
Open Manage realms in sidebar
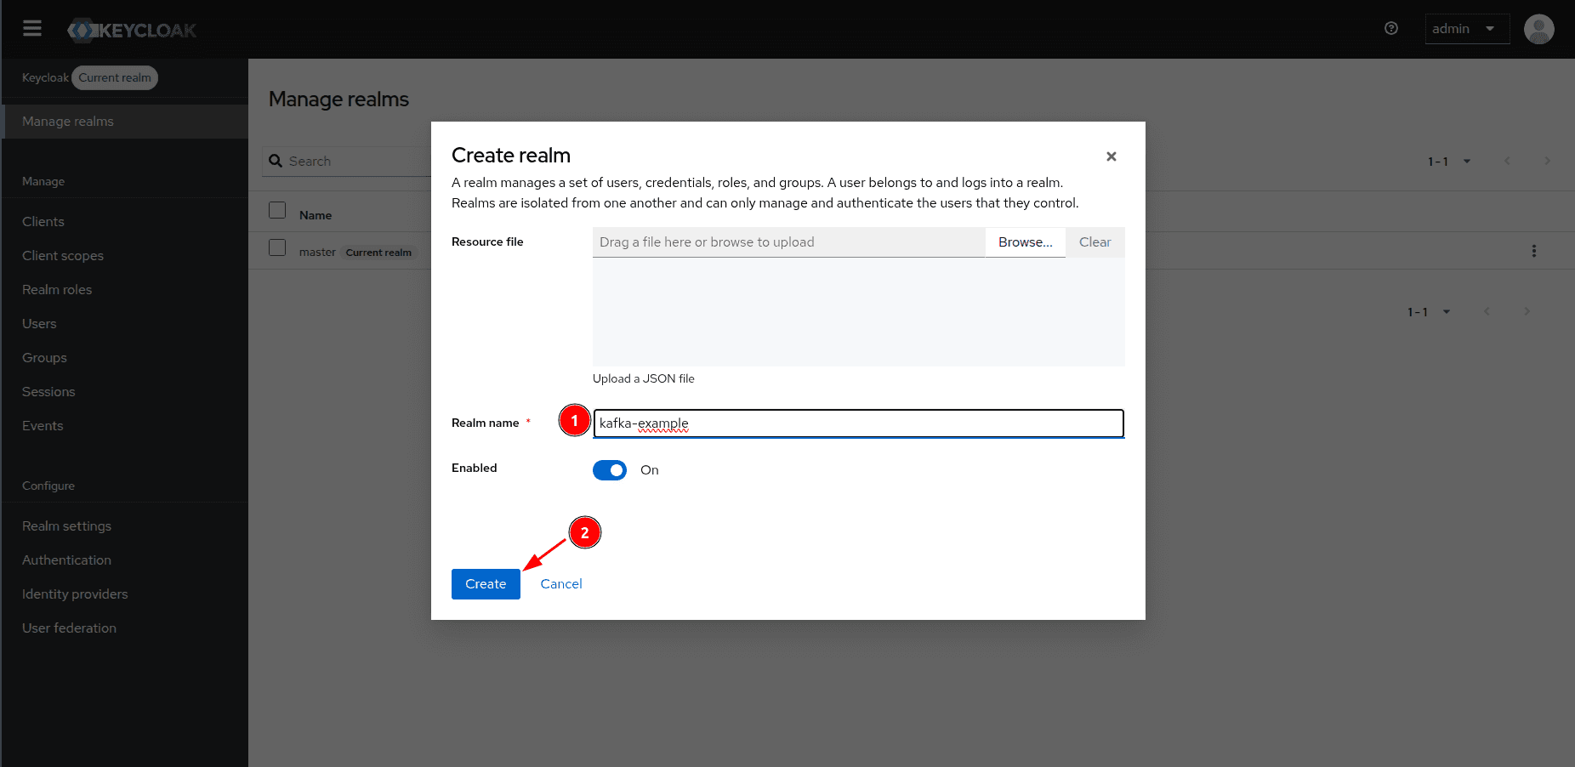click(125, 122)
